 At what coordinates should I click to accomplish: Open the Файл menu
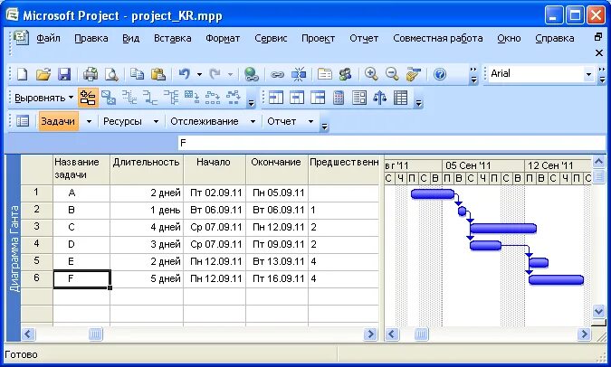click(x=48, y=38)
